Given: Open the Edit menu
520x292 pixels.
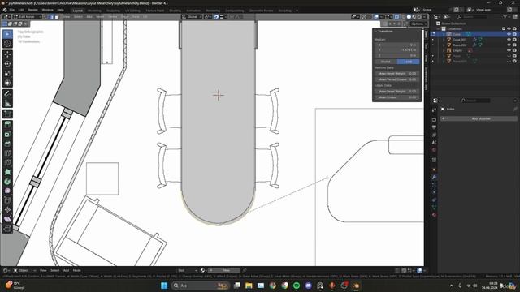Looking at the screenshot, I should click(x=21, y=10).
